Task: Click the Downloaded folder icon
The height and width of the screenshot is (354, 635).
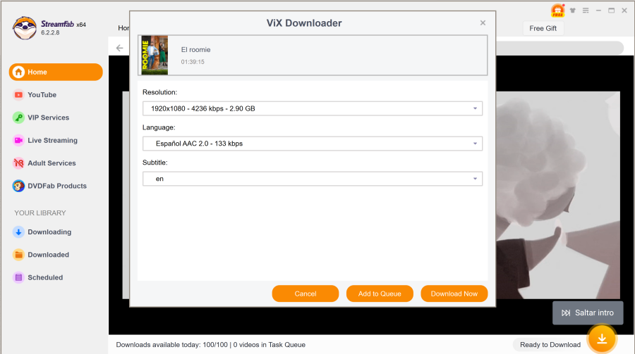Action: pos(18,255)
